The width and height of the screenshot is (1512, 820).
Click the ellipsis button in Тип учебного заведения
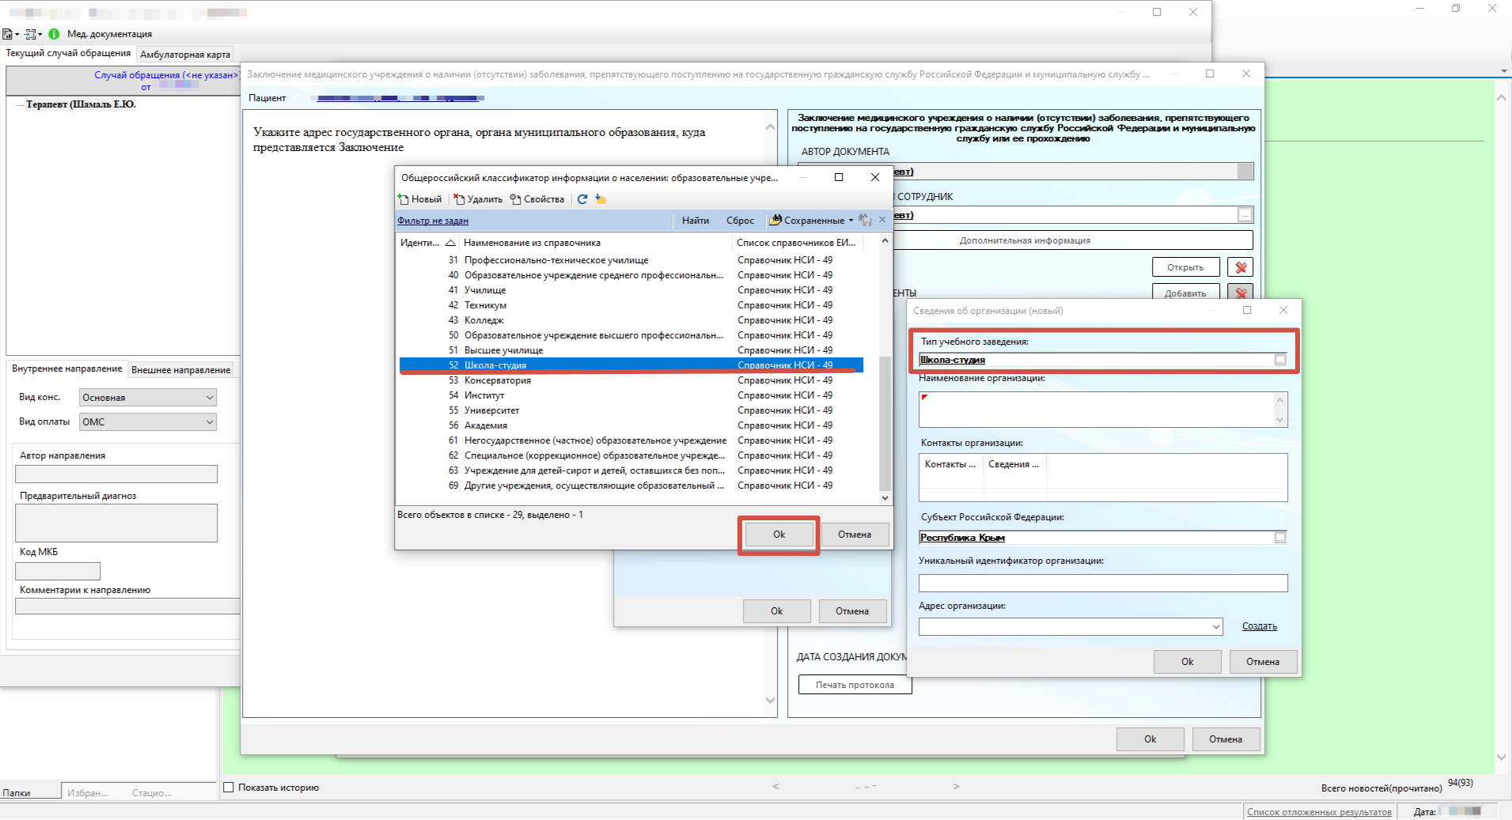1280,360
